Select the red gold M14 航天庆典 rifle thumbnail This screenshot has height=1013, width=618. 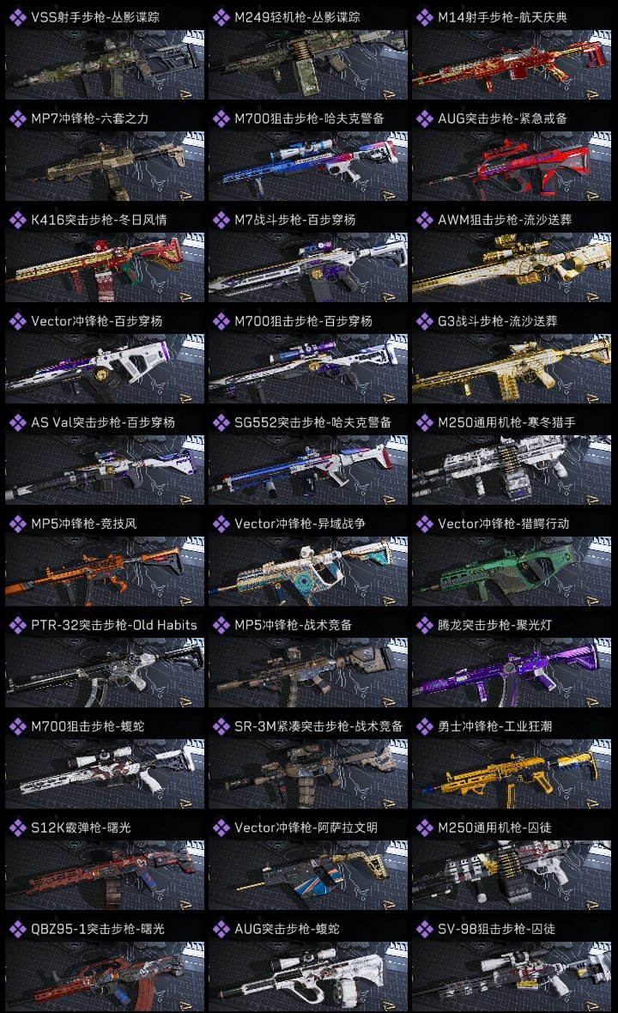click(512, 64)
